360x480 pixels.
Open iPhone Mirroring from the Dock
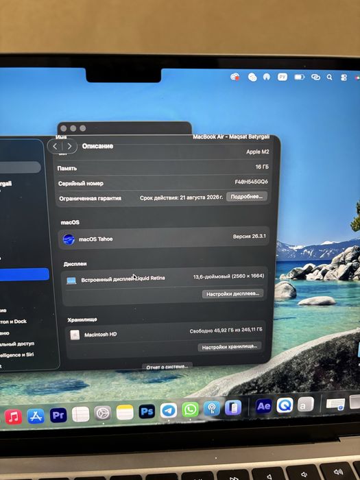pyautogui.click(x=233, y=408)
